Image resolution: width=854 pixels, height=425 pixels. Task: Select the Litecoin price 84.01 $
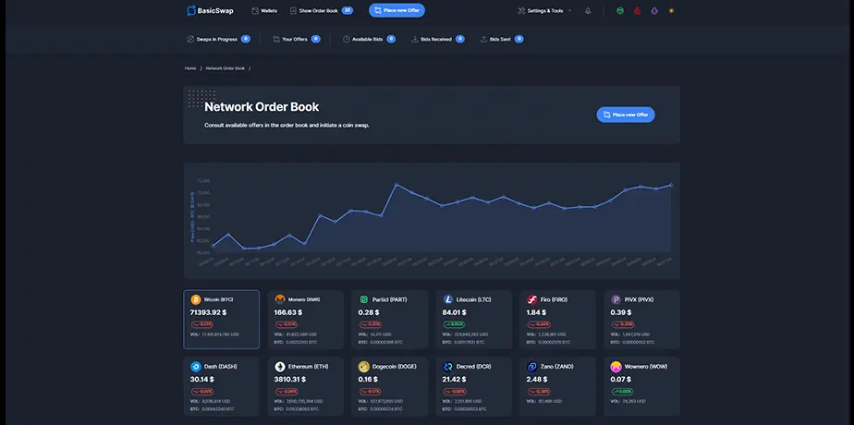(x=455, y=312)
